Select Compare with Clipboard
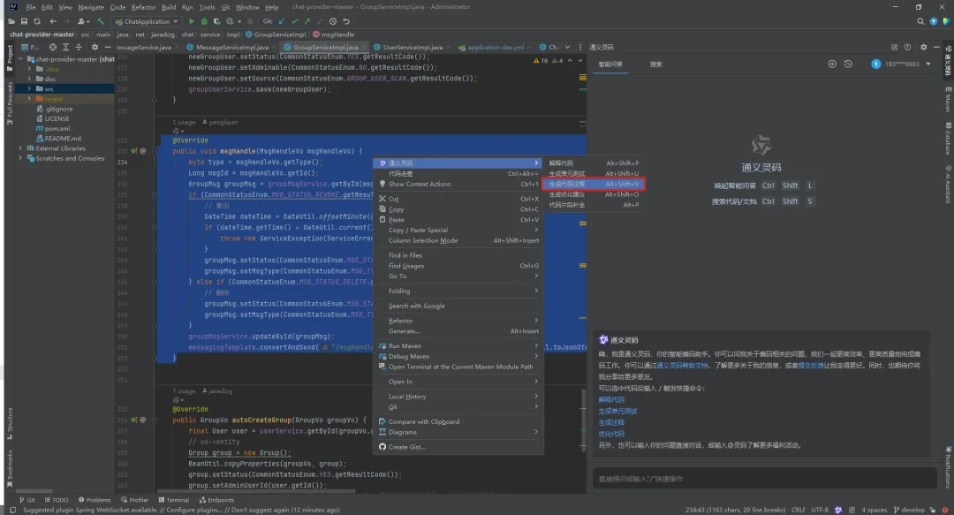Image resolution: width=954 pixels, height=515 pixels. click(458, 421)
